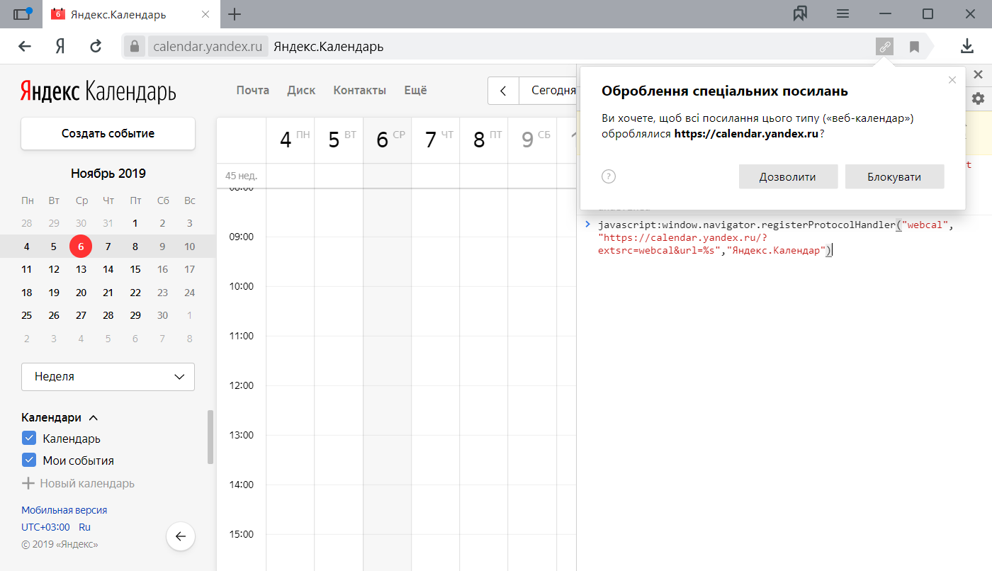The width and height of the screenshot is (992, 571).
Task: Collapse the sidebar with the round arrow button
Action: 181,536
